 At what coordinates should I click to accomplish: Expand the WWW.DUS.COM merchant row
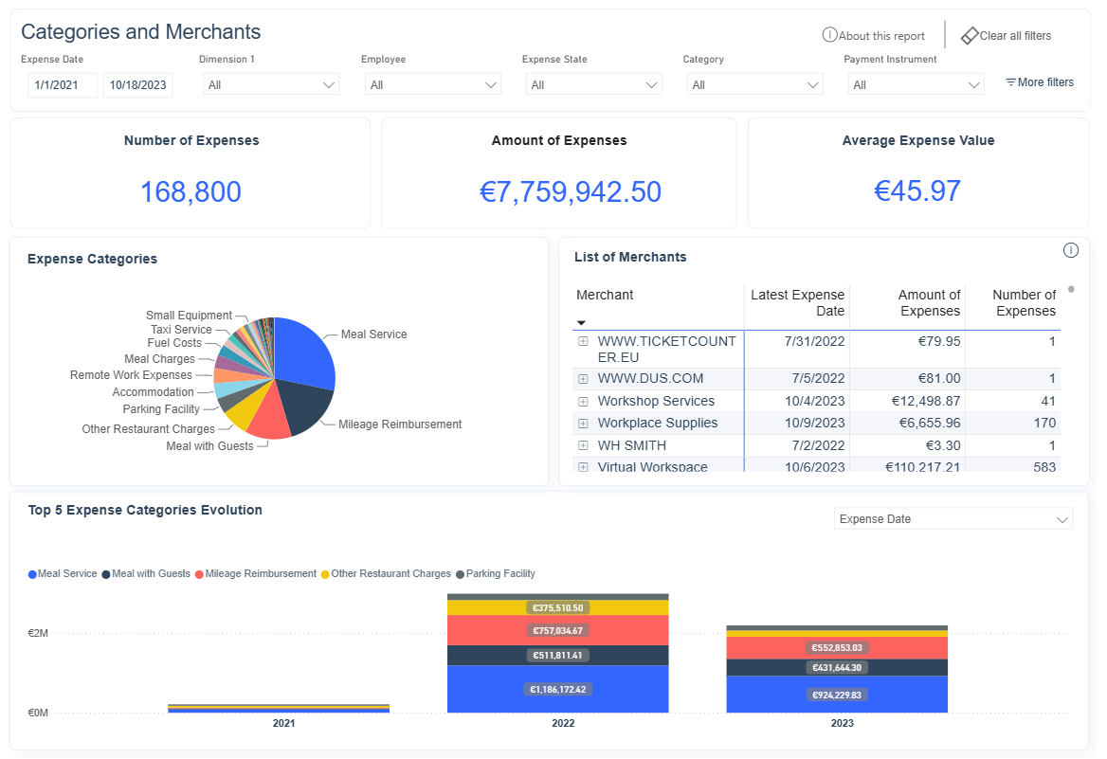(583, 378)
